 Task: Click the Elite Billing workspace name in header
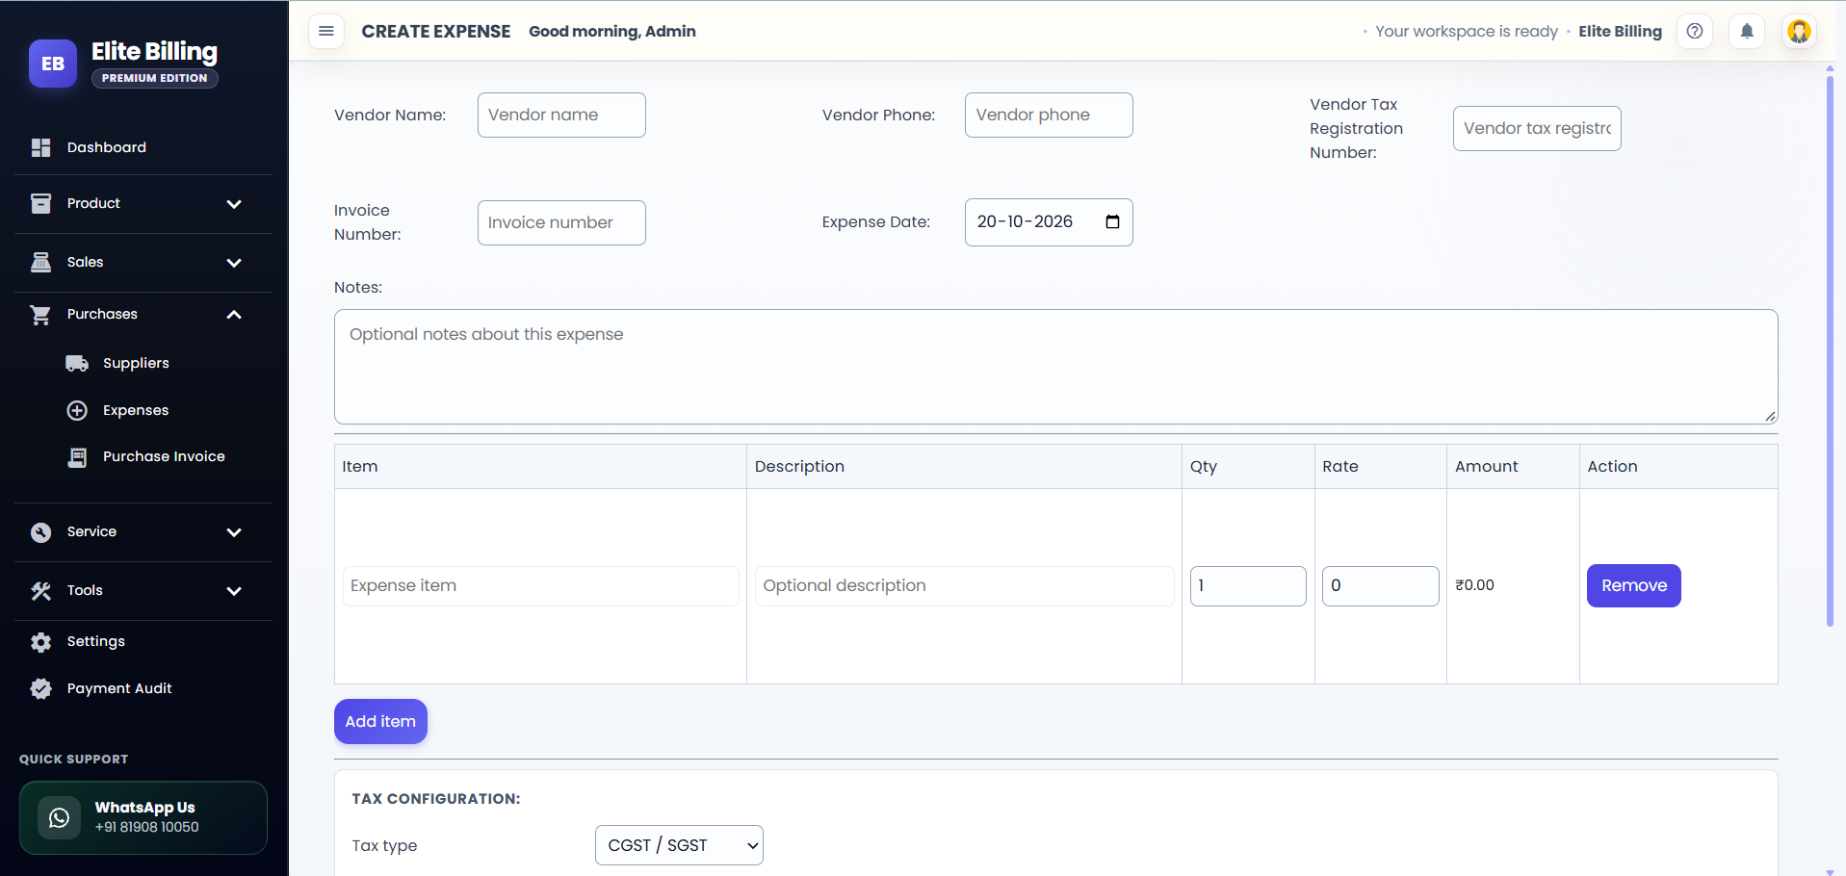tap(1620, 32)
